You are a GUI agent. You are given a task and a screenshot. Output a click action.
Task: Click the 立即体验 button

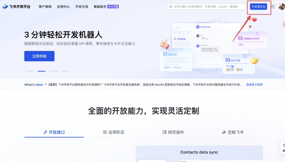click(x=39, y=56)
